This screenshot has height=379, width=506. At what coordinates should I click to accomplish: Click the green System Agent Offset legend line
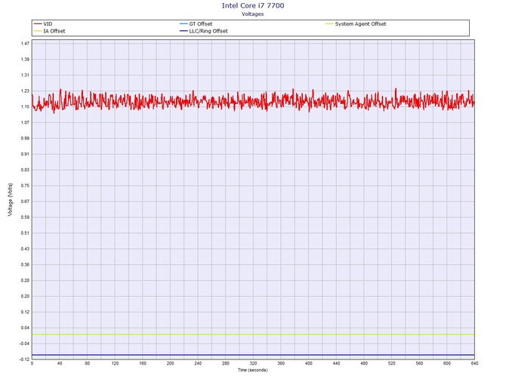click(329, 24)
